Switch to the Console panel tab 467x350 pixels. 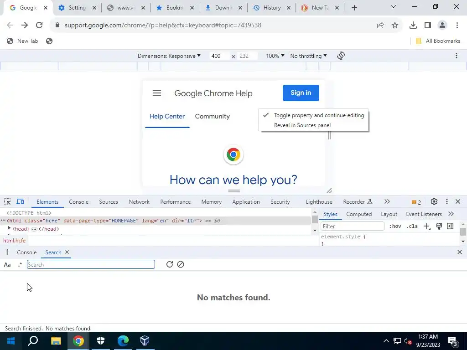pyautogui.click(x=78, y=202)
